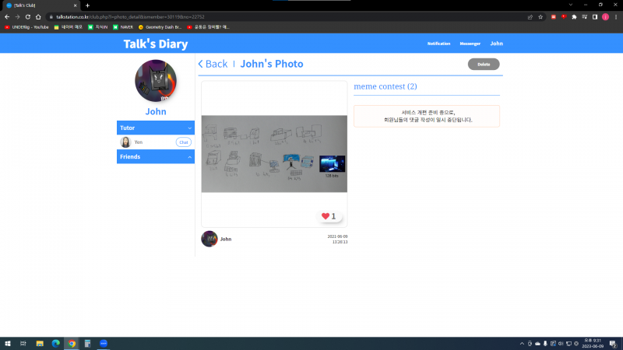Show hidden system tray icons

pos(522,343)
